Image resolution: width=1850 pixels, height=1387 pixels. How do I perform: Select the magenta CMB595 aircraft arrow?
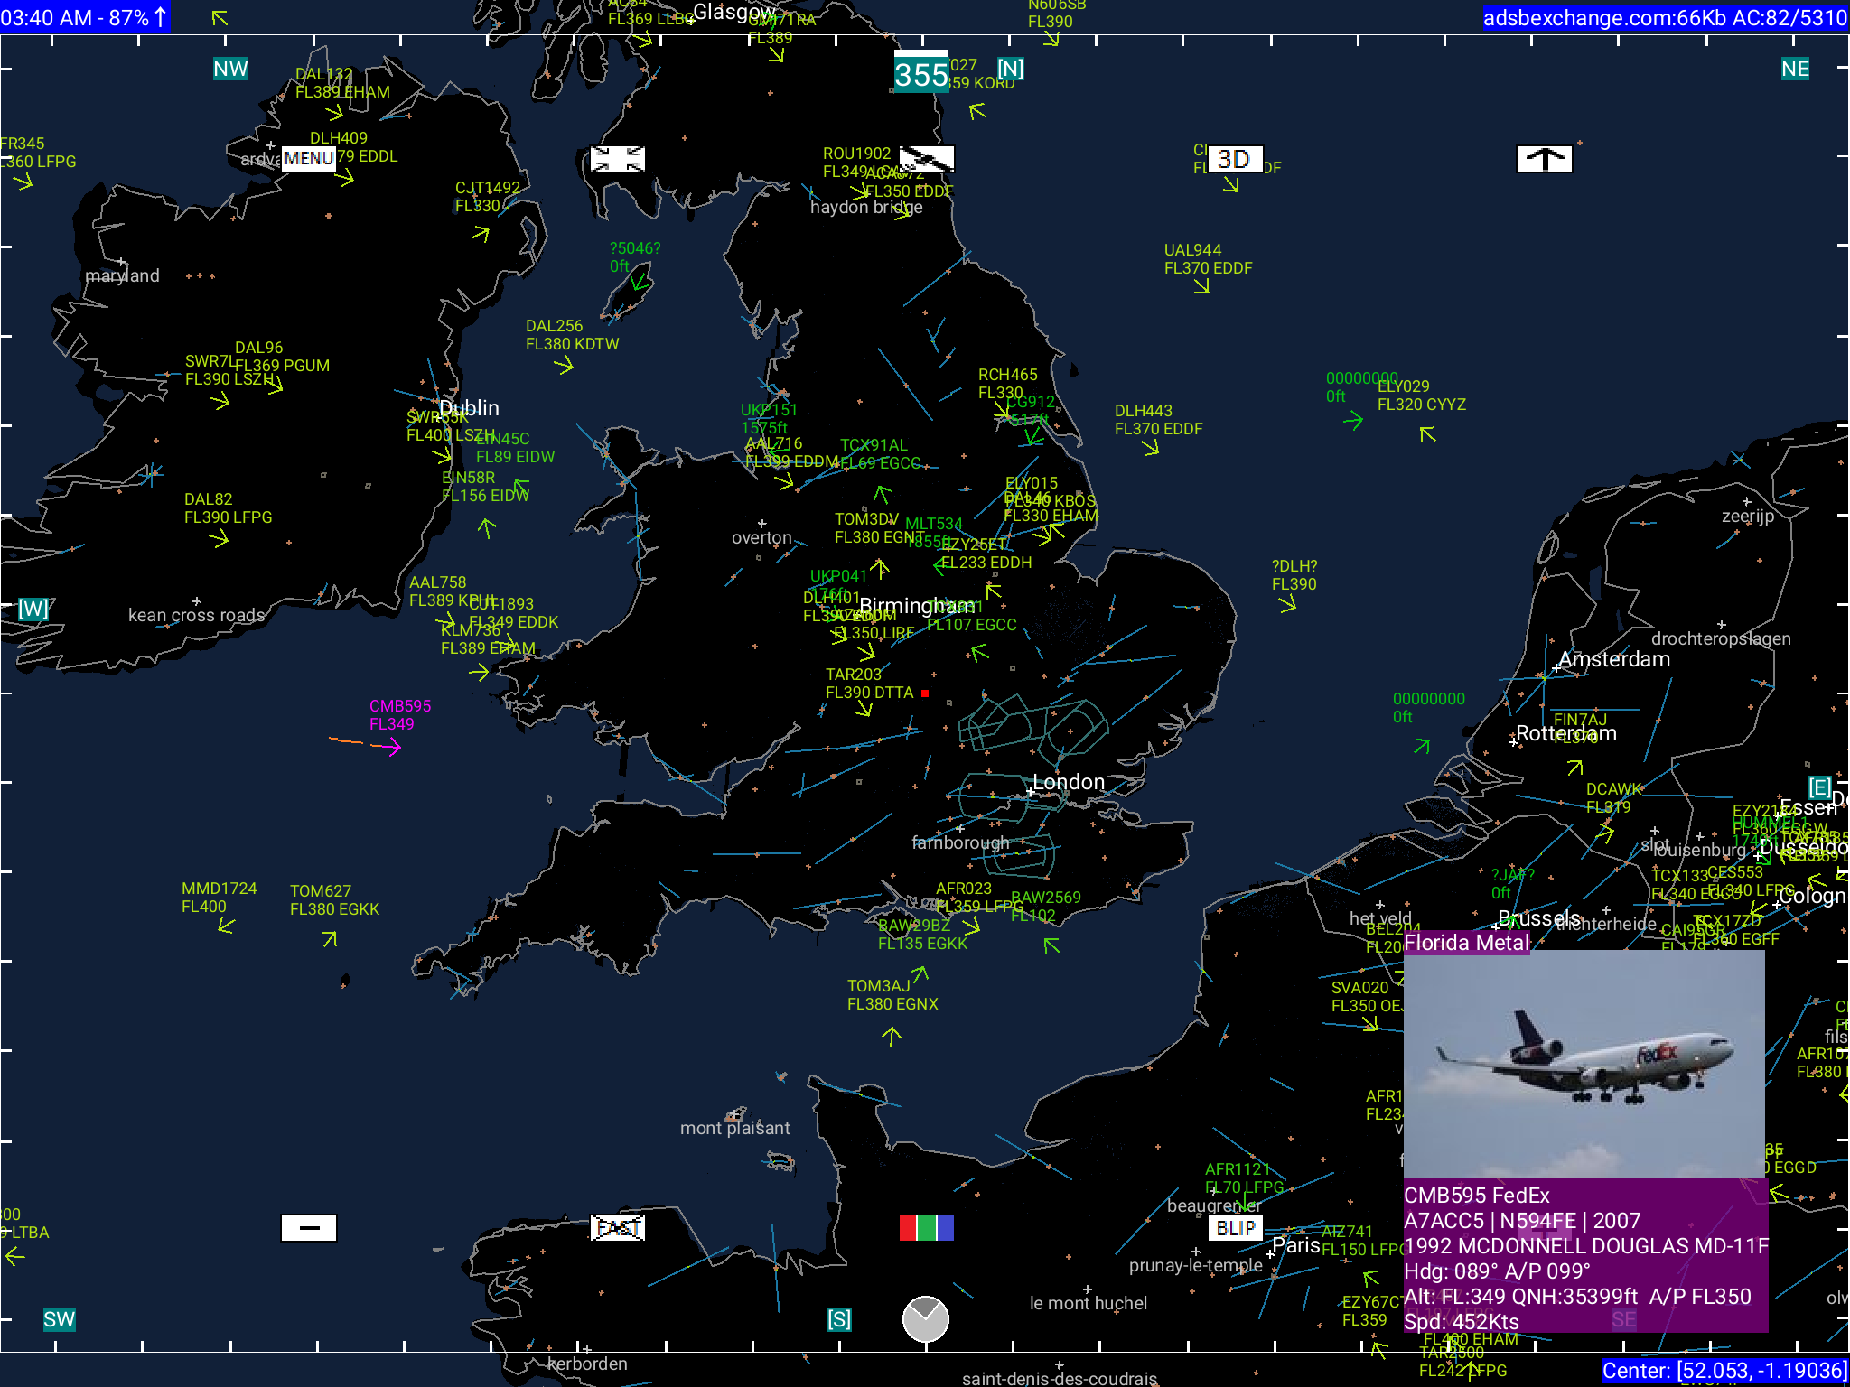[x=390, y=747]
